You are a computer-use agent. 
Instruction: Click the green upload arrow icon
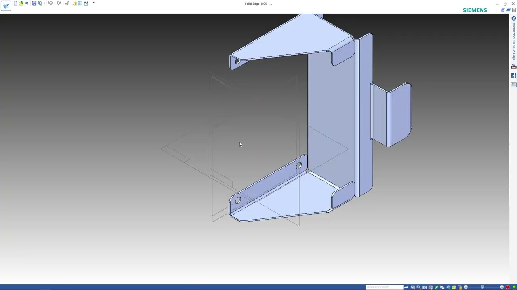(514, 287)
